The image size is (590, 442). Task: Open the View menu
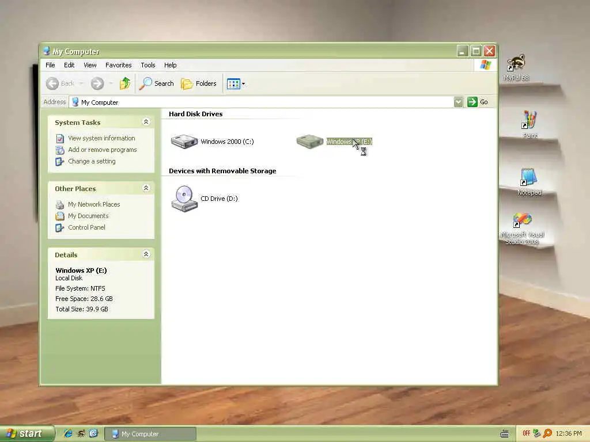point(90,65)
